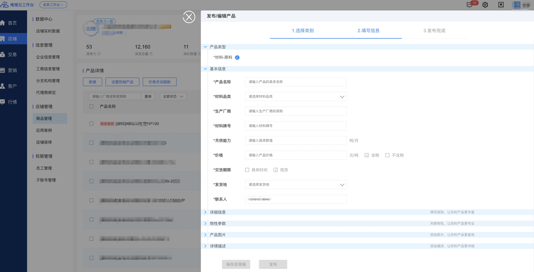Click the bookmark icon in top bar
The image size is (534, 272).
click(x=501, y=5)
